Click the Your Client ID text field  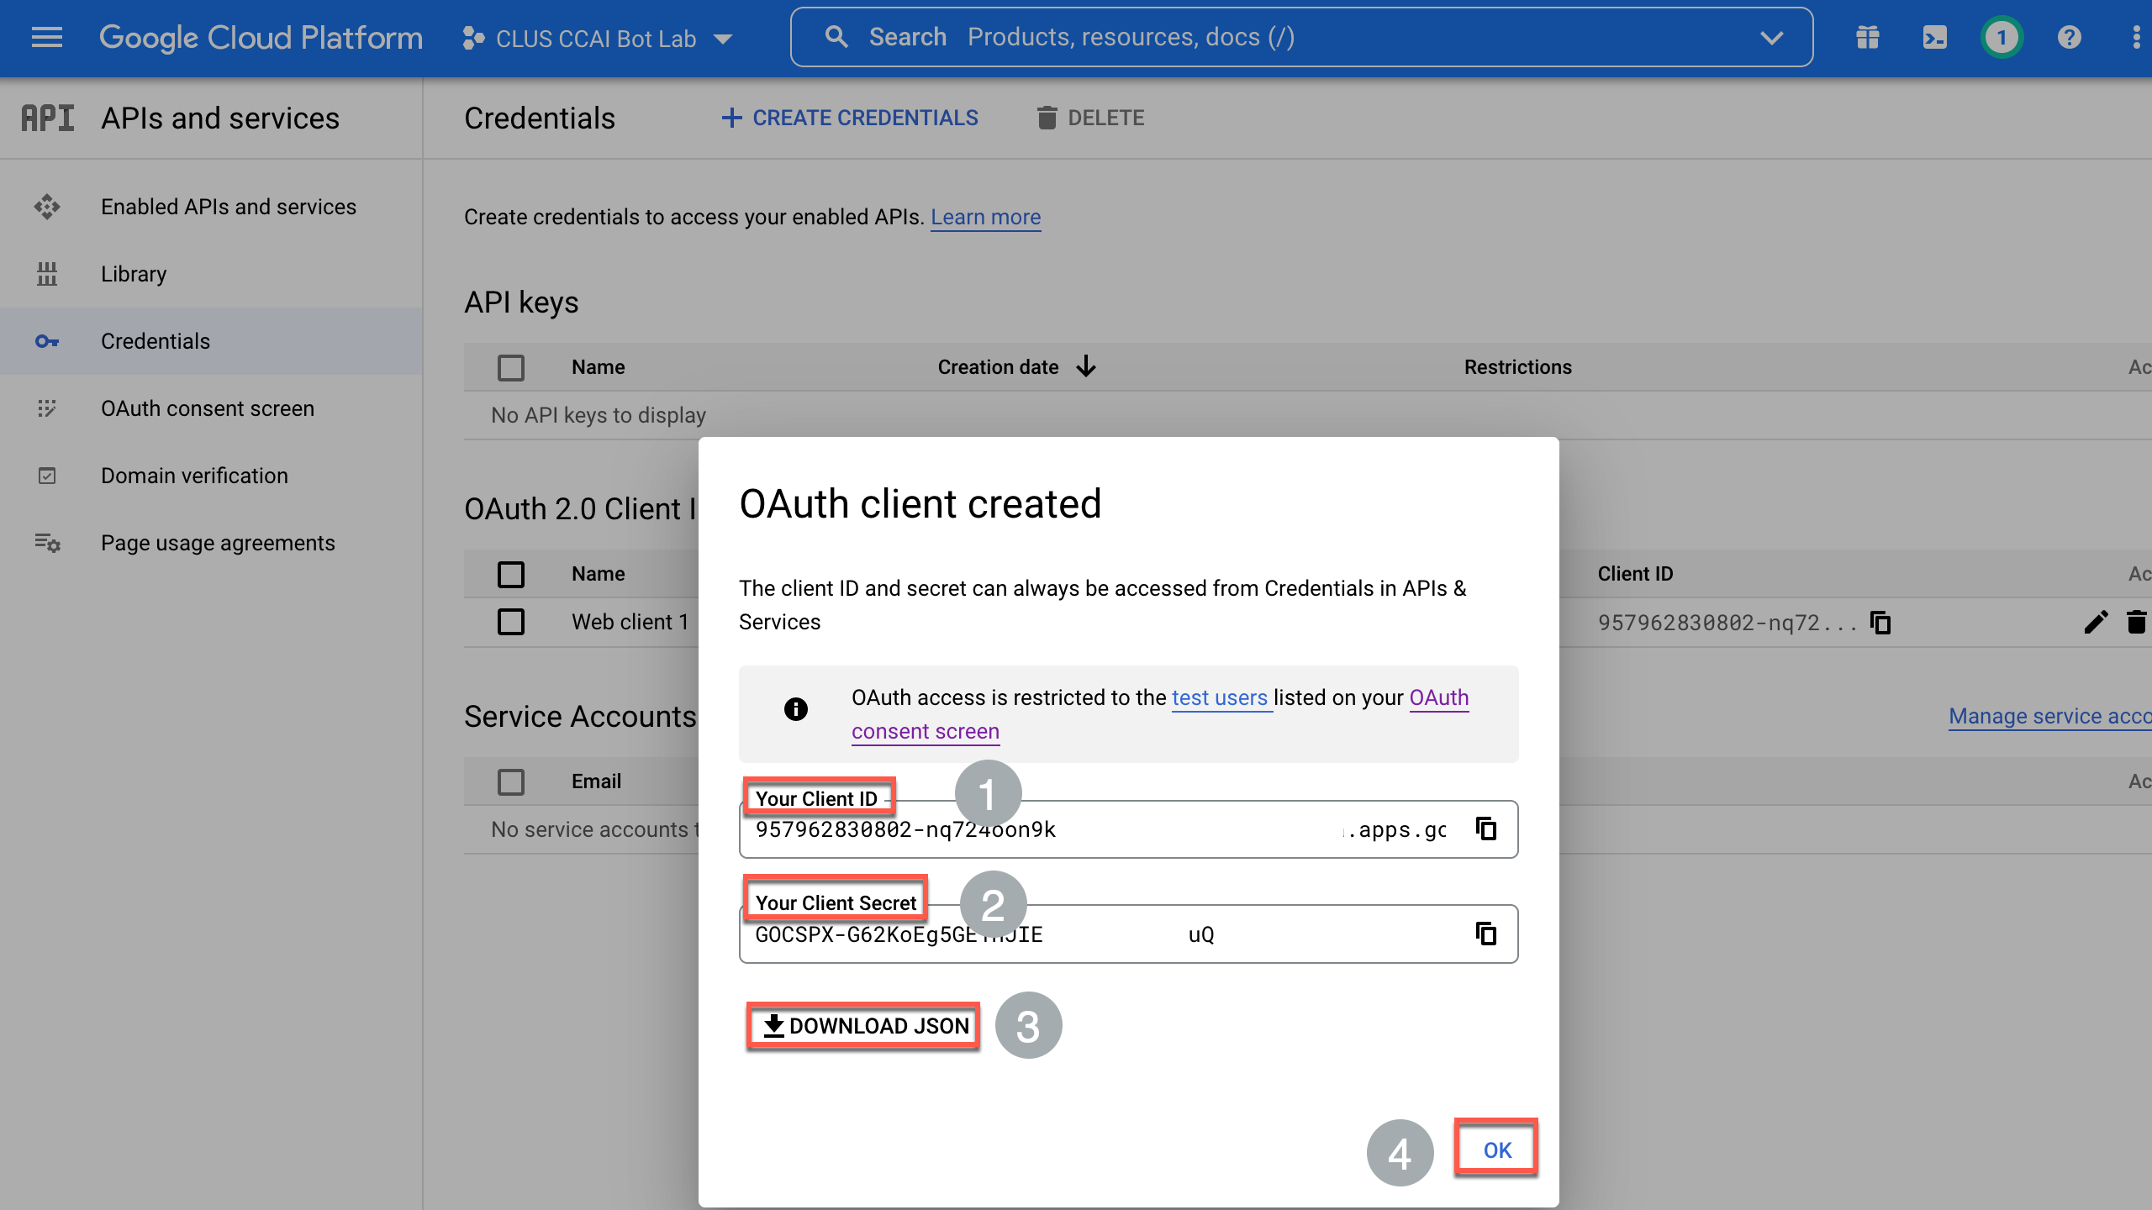[1128, 829]
